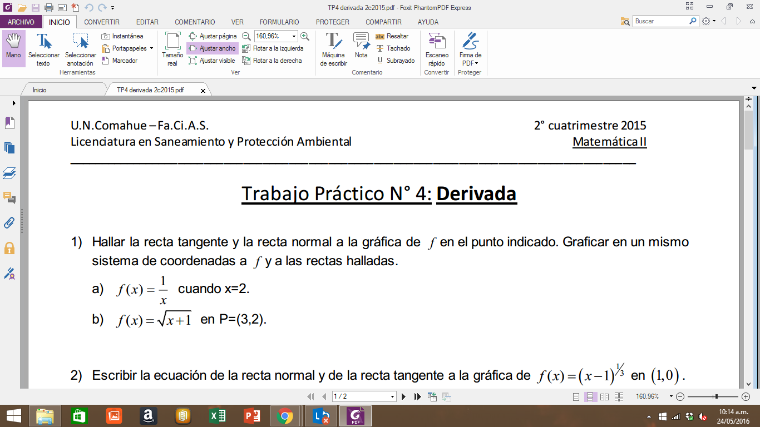The width and height of the screenshot is (760, 427).
Task: Go to the next page arrow
Action: 404,396
